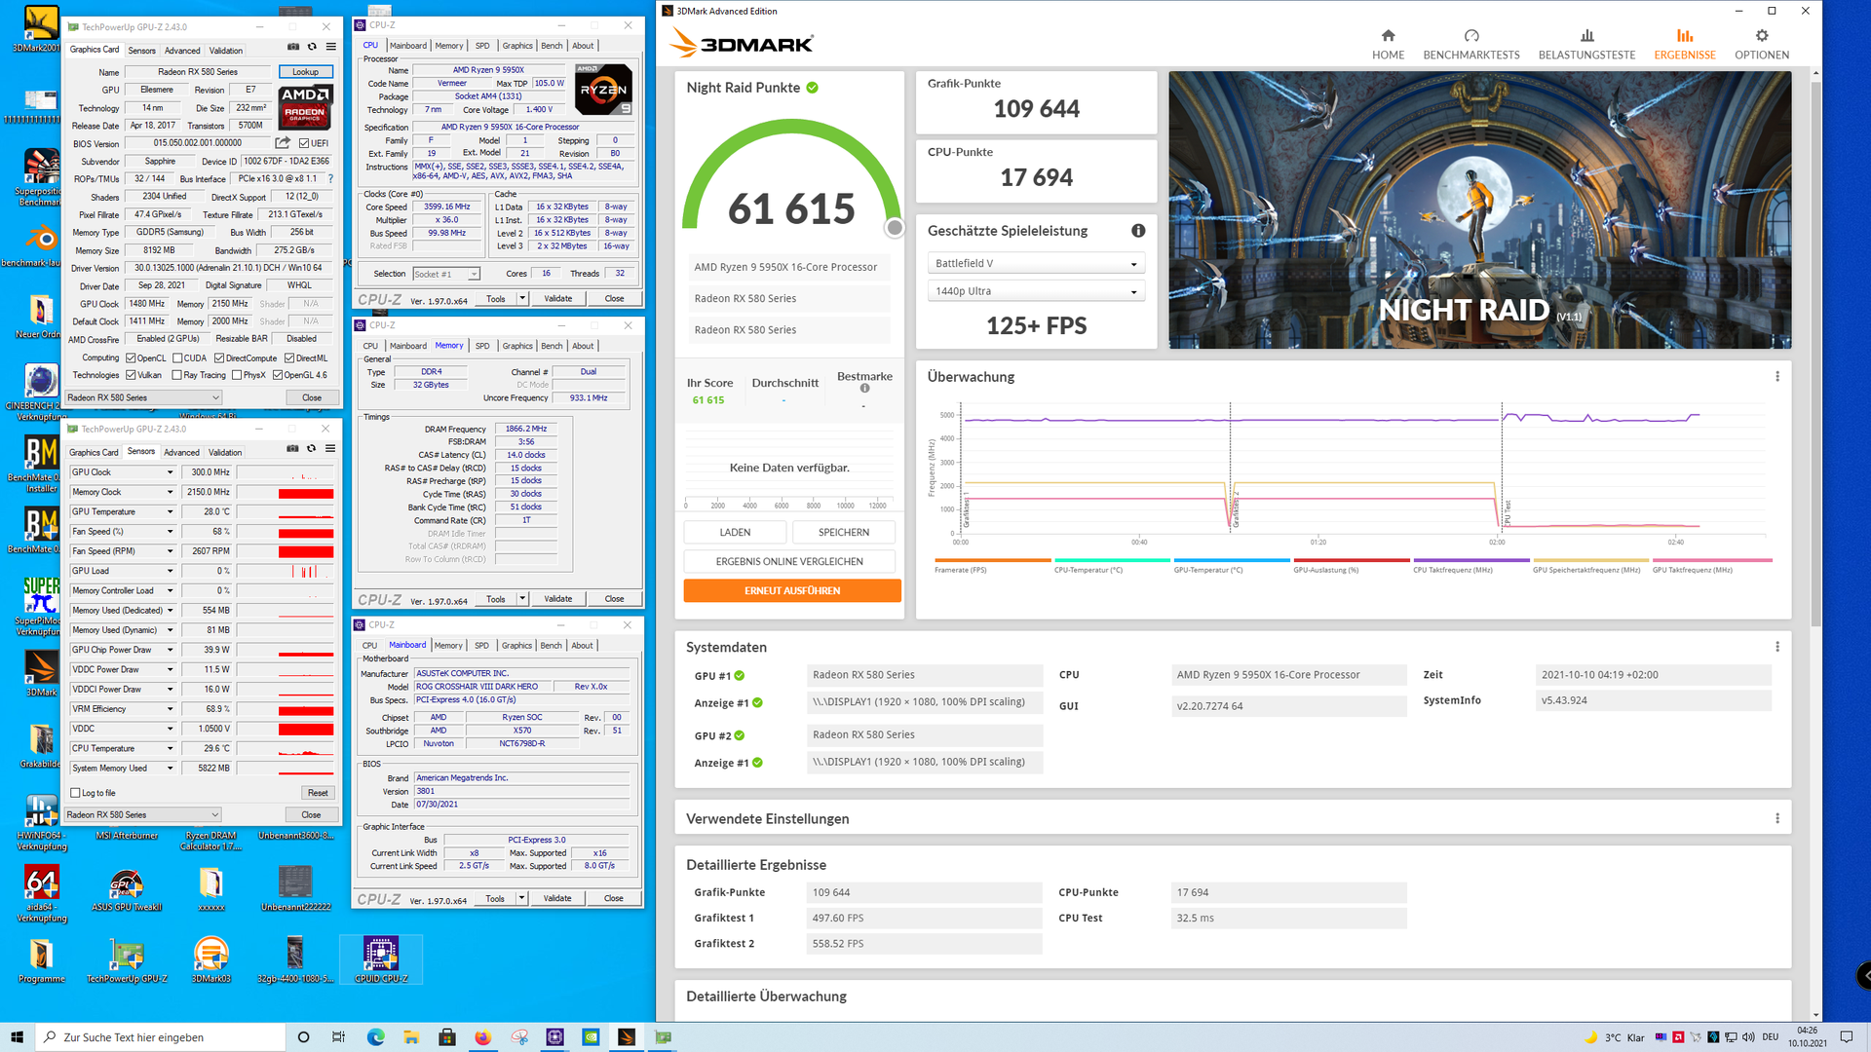
Task: Click Bus Interface question mark icon
Action: pyautogui.click(x=330, y=178)
